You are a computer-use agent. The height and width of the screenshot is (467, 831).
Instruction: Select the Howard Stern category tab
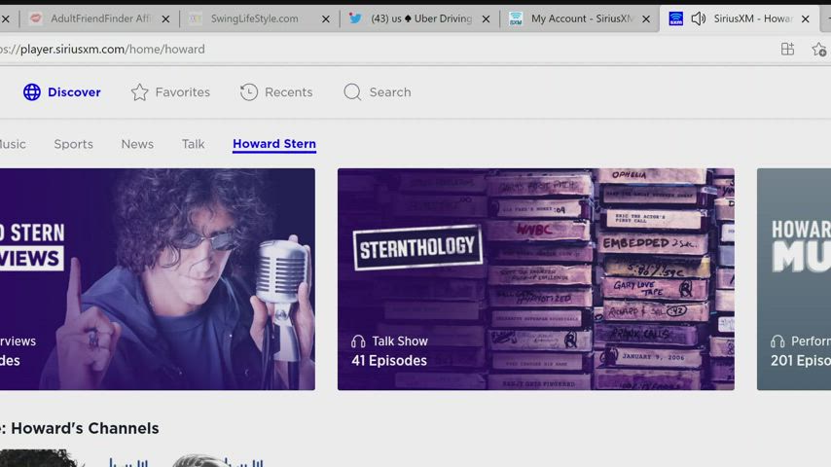(x=274, y=144)
